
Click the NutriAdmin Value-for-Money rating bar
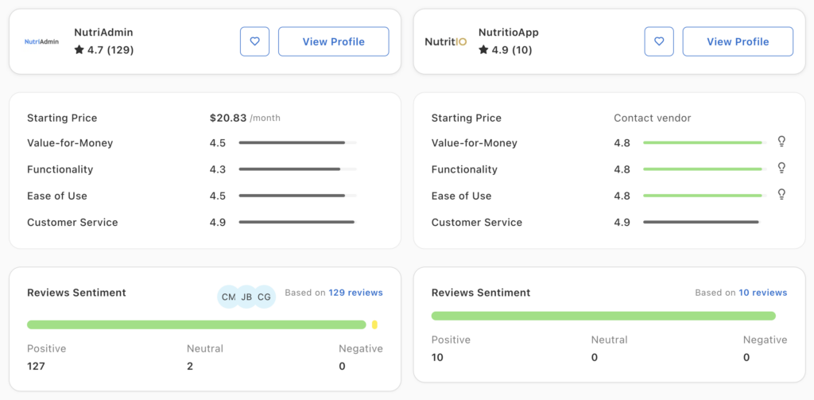297,142
